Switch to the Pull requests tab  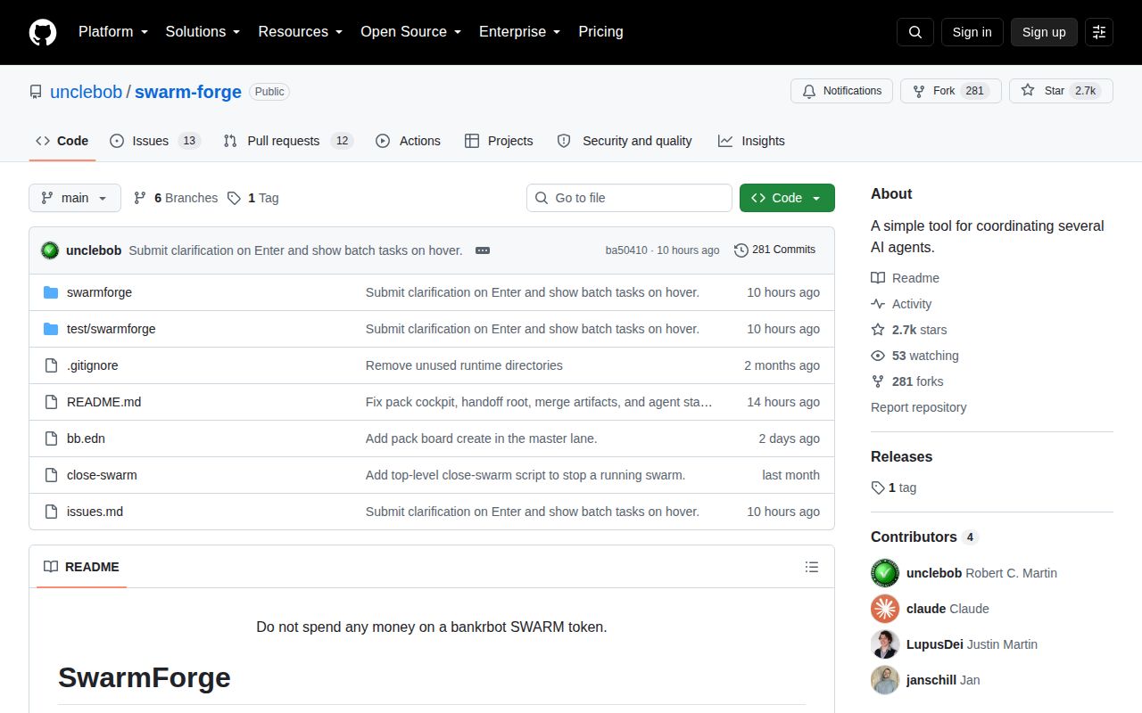point(288,141)
